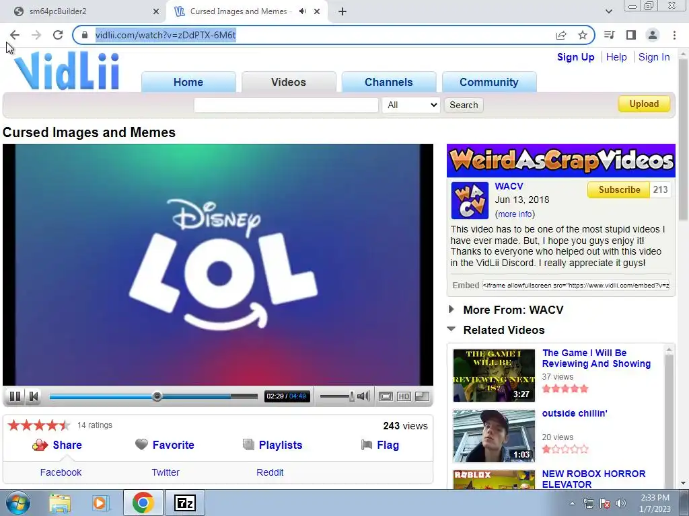Click the yellow Upload button

click(x=644, y=104)
